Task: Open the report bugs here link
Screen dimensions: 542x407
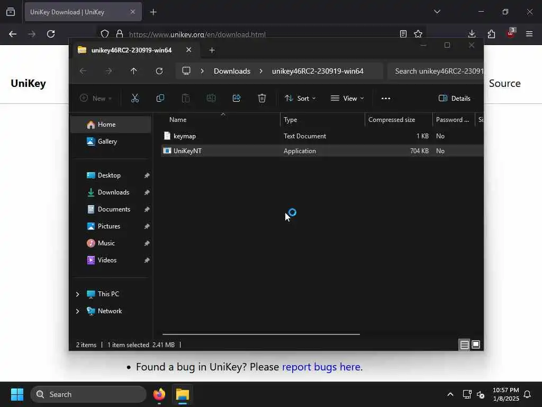Action: click(321, 367)
